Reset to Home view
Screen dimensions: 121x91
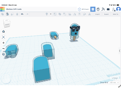(x=4, y=31)
